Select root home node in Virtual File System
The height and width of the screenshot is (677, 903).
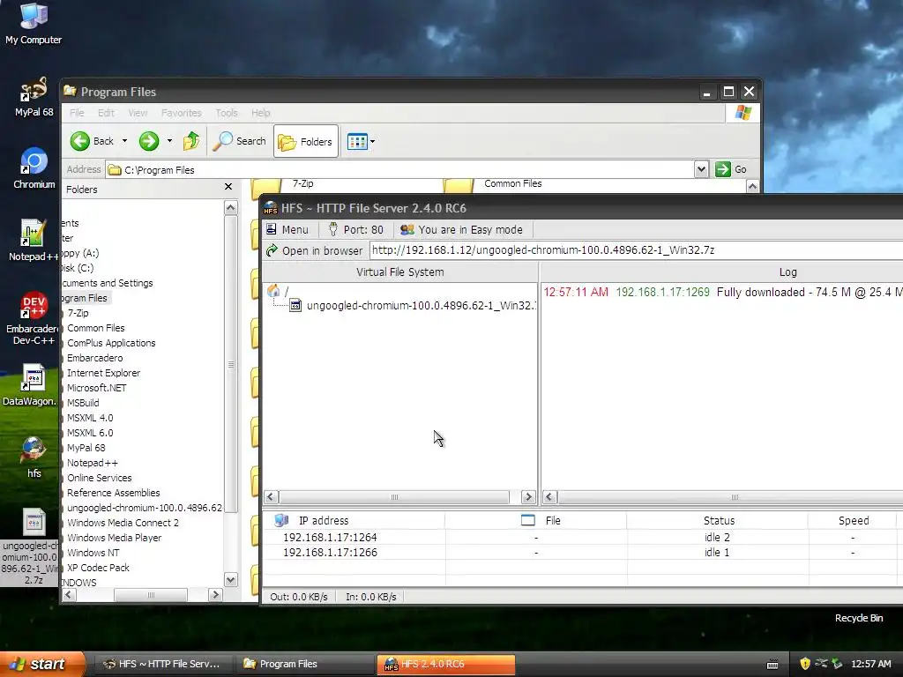point(279,291)
